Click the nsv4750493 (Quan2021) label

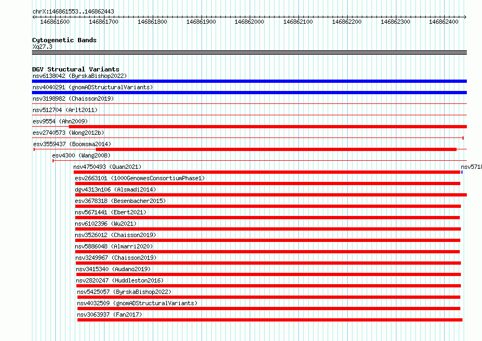click(x=107, y=167)
